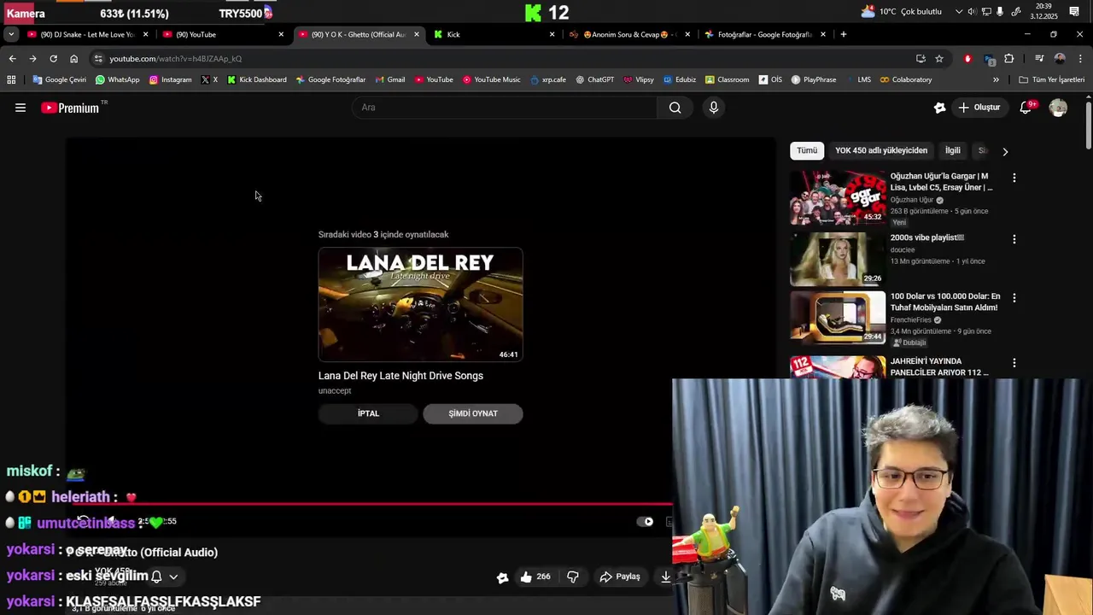Open Lana Del Rey Late Night Drive thumbnail

(420, 305)
